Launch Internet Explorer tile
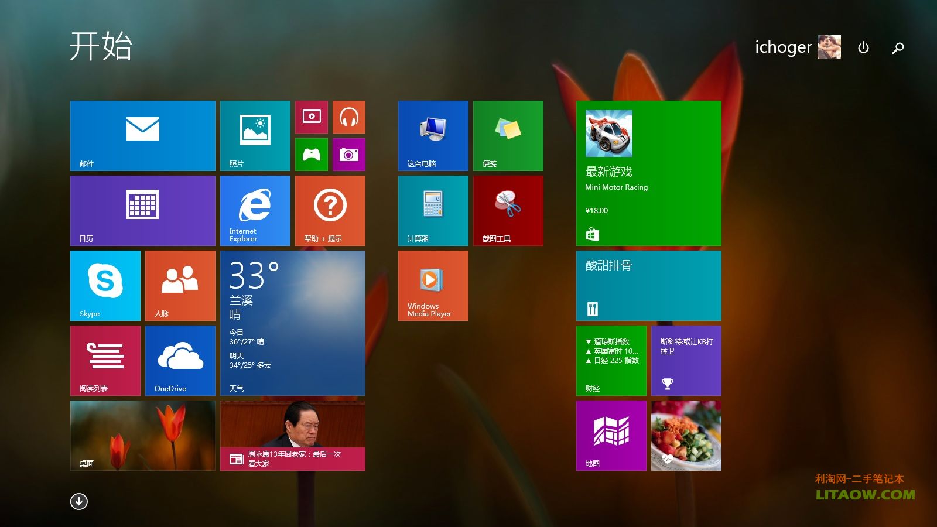 (255, 211)
